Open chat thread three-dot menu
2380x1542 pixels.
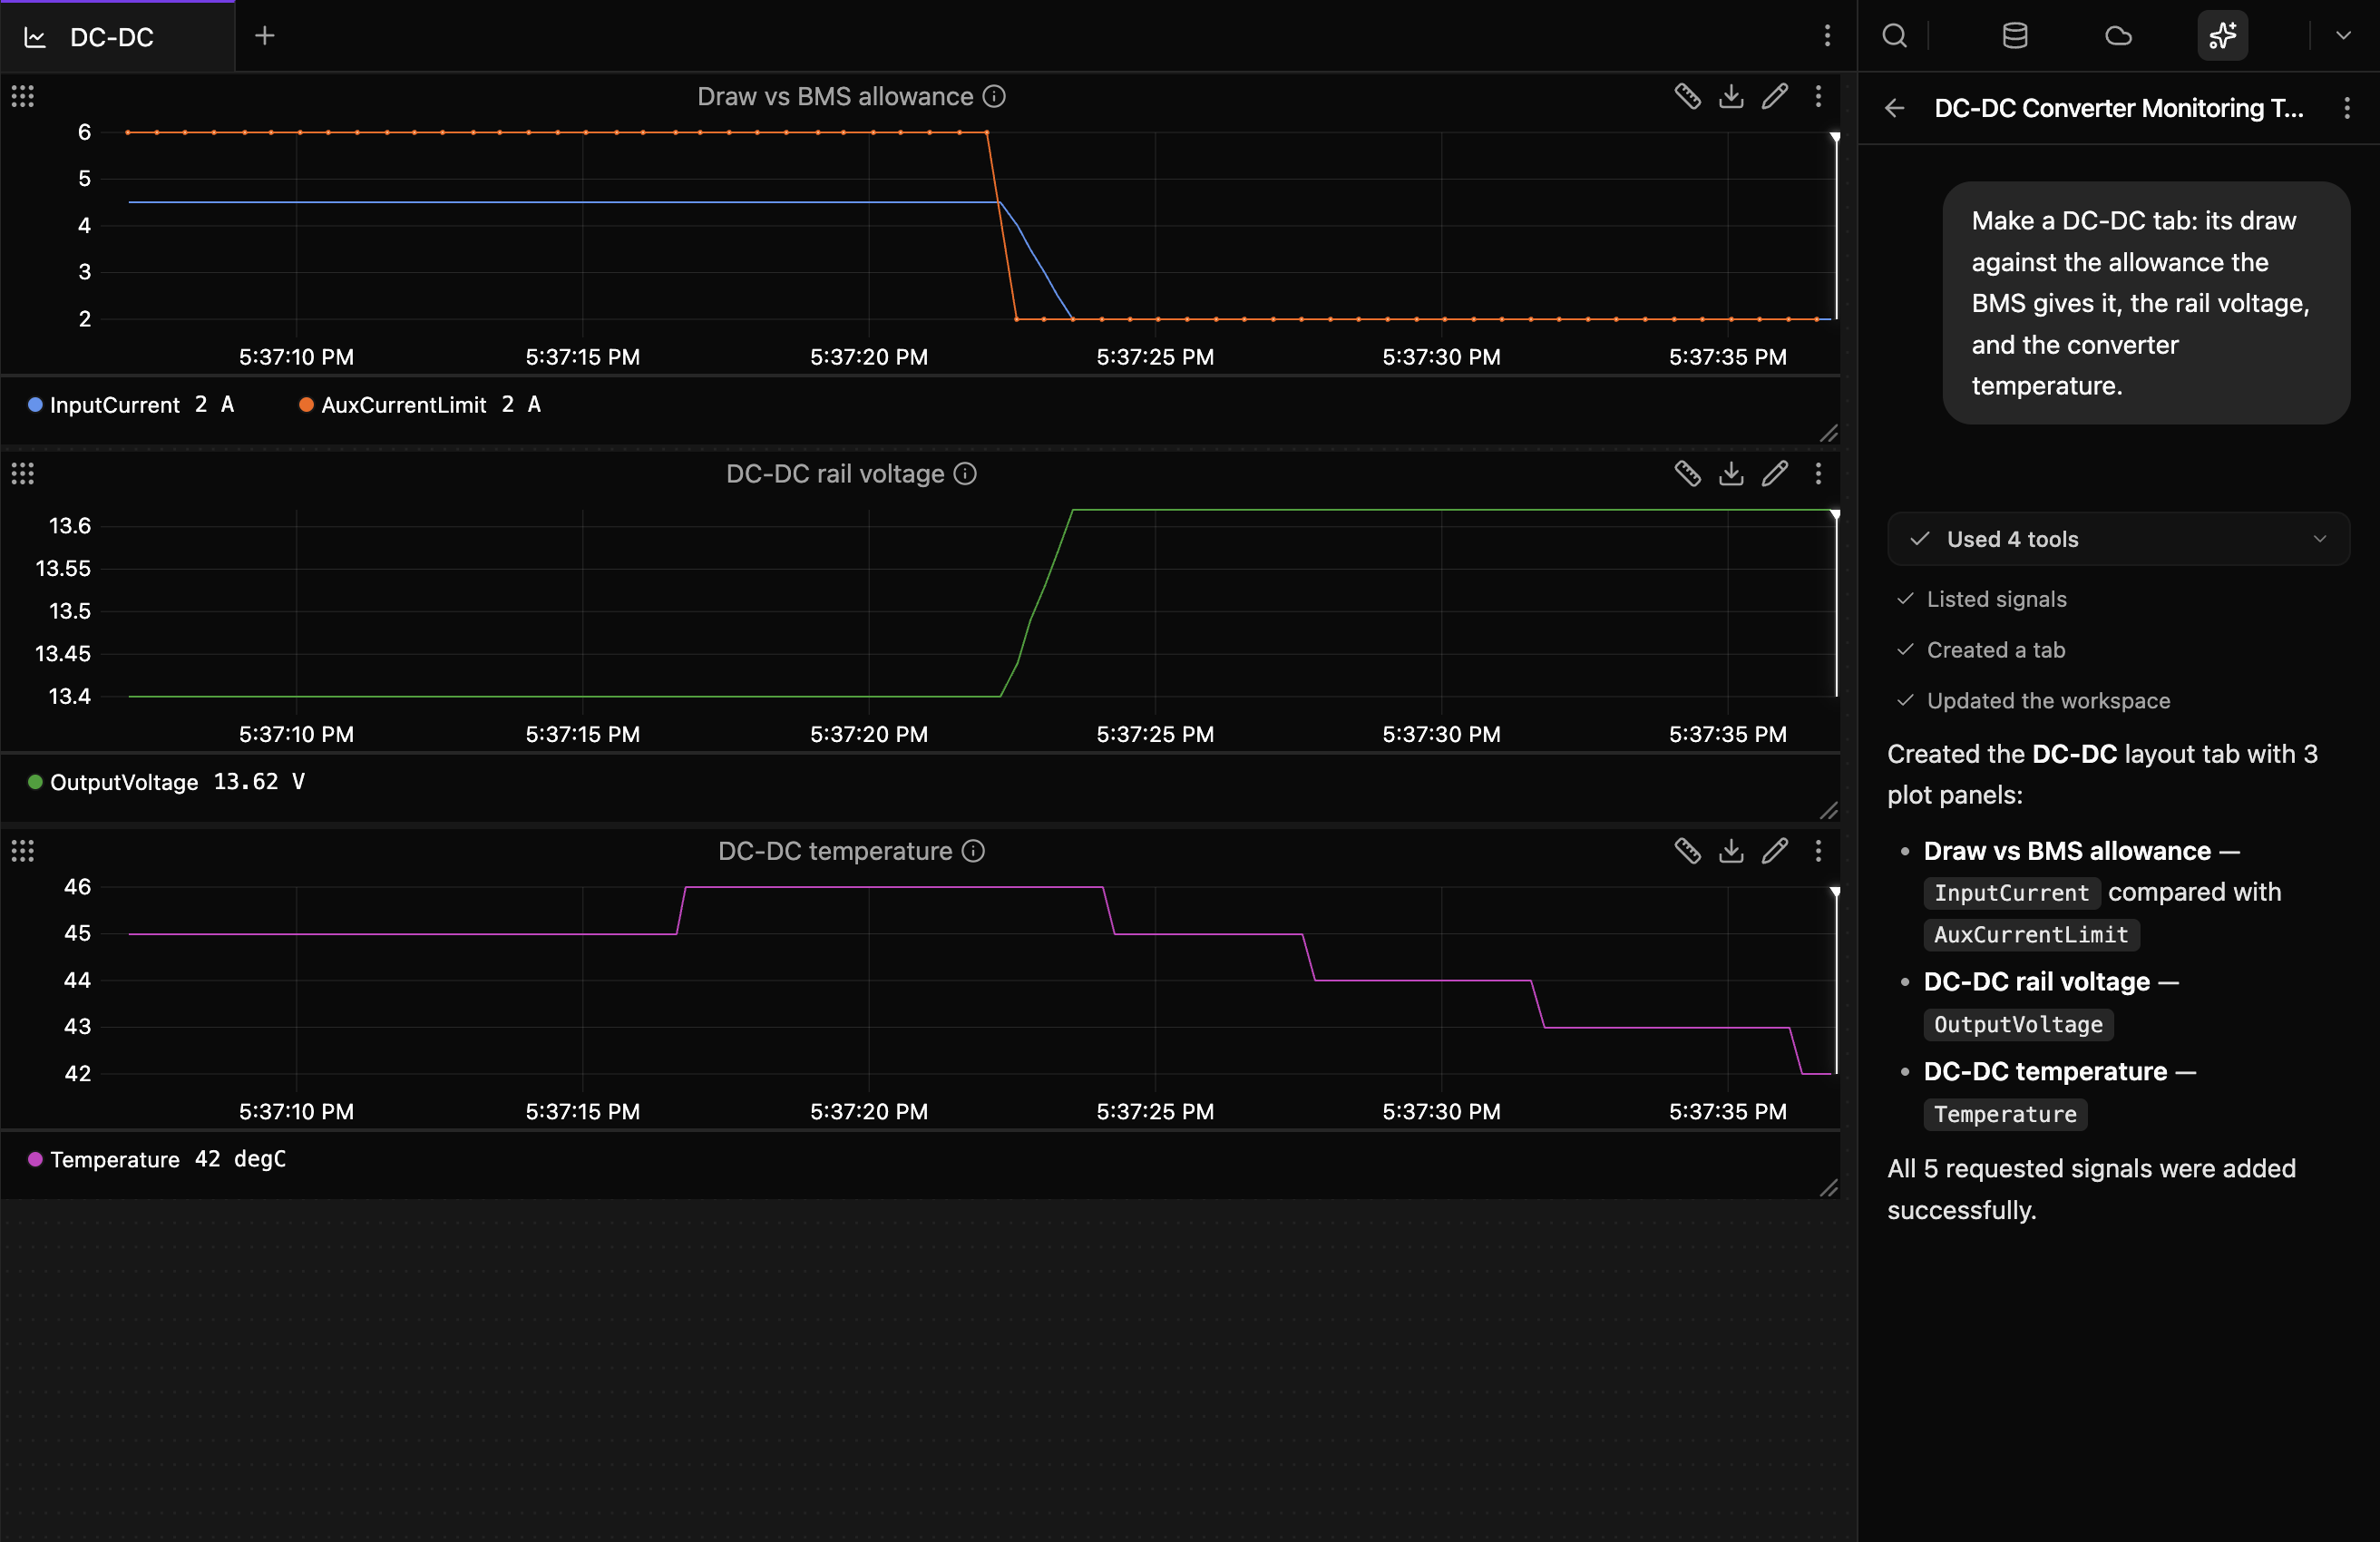[2346, 108]
